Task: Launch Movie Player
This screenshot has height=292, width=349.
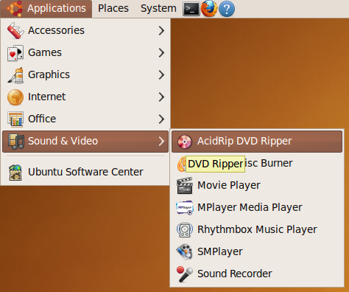Action: click(257, 186)
